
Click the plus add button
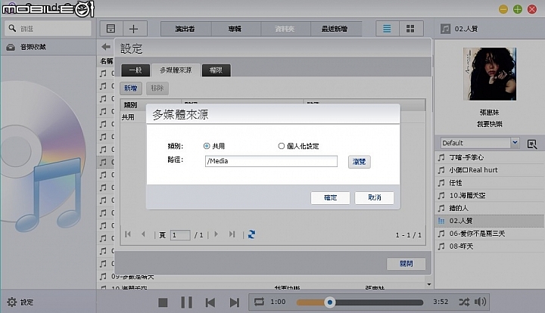point(134,29)
